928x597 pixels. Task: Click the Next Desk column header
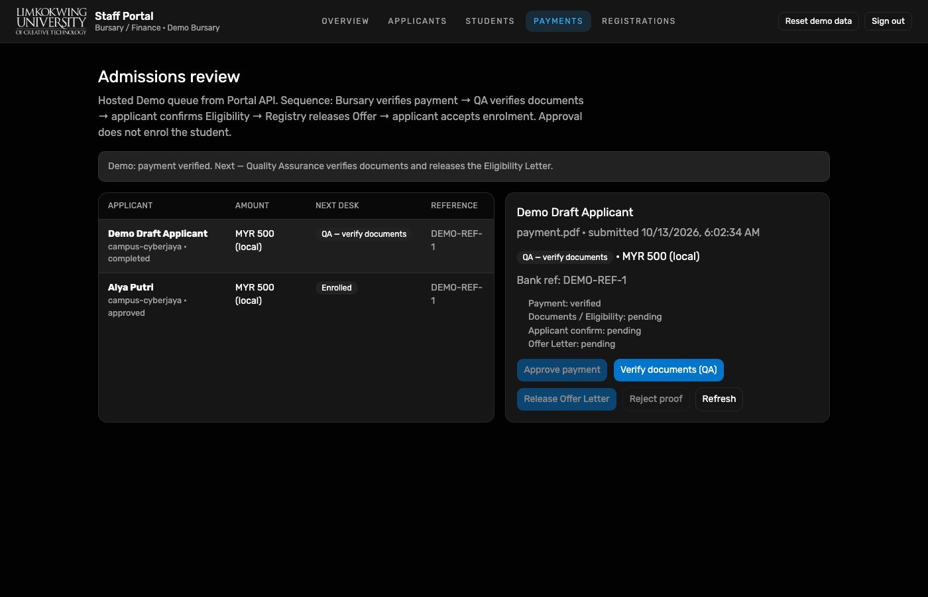[x=337, y=206]
